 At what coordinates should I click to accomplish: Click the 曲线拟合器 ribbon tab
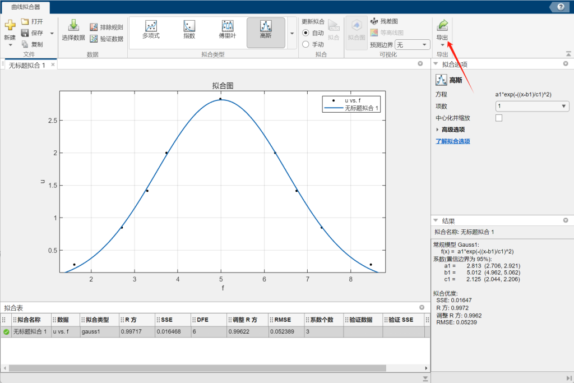[26, 8]
